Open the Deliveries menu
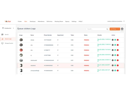The image size is (126, 94). [49, 22]
